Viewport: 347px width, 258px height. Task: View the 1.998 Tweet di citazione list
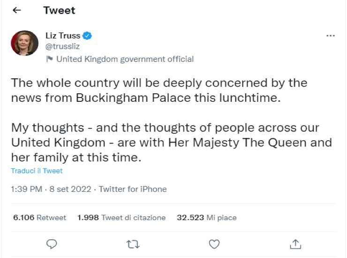click(121, 218)
